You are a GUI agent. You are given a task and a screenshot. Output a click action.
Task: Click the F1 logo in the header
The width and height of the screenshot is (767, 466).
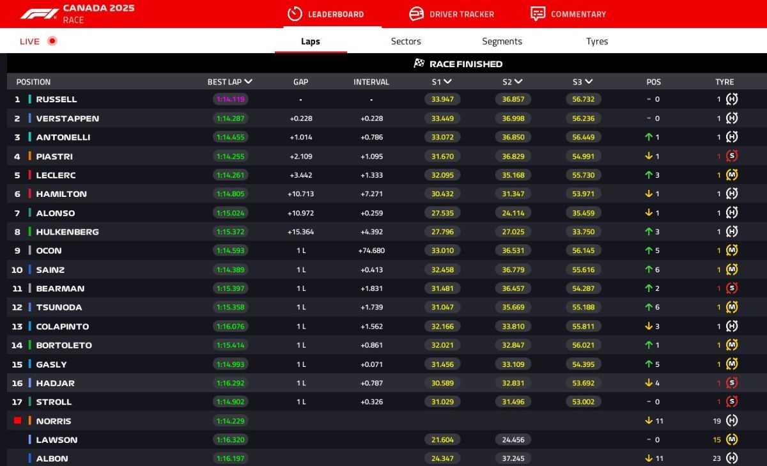click(39, 13)
